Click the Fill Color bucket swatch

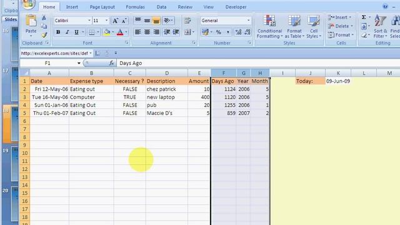click(107, 32)
